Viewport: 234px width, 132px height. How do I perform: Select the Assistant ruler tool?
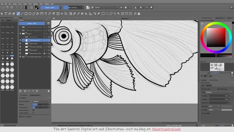[91, 14]
